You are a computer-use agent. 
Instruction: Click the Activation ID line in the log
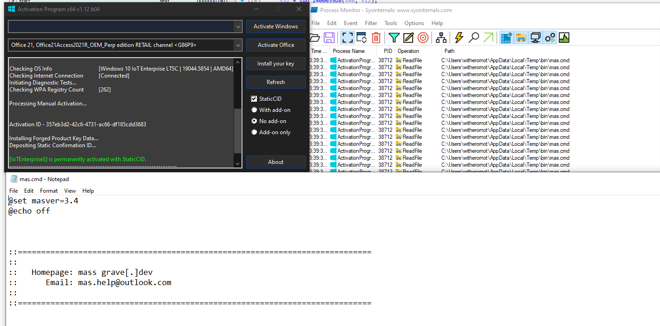78,124
